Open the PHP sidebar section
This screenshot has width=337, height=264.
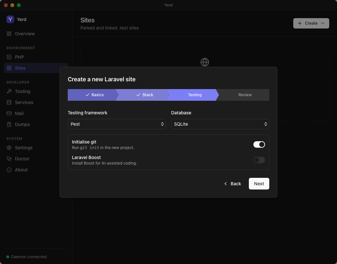[36, 57]
